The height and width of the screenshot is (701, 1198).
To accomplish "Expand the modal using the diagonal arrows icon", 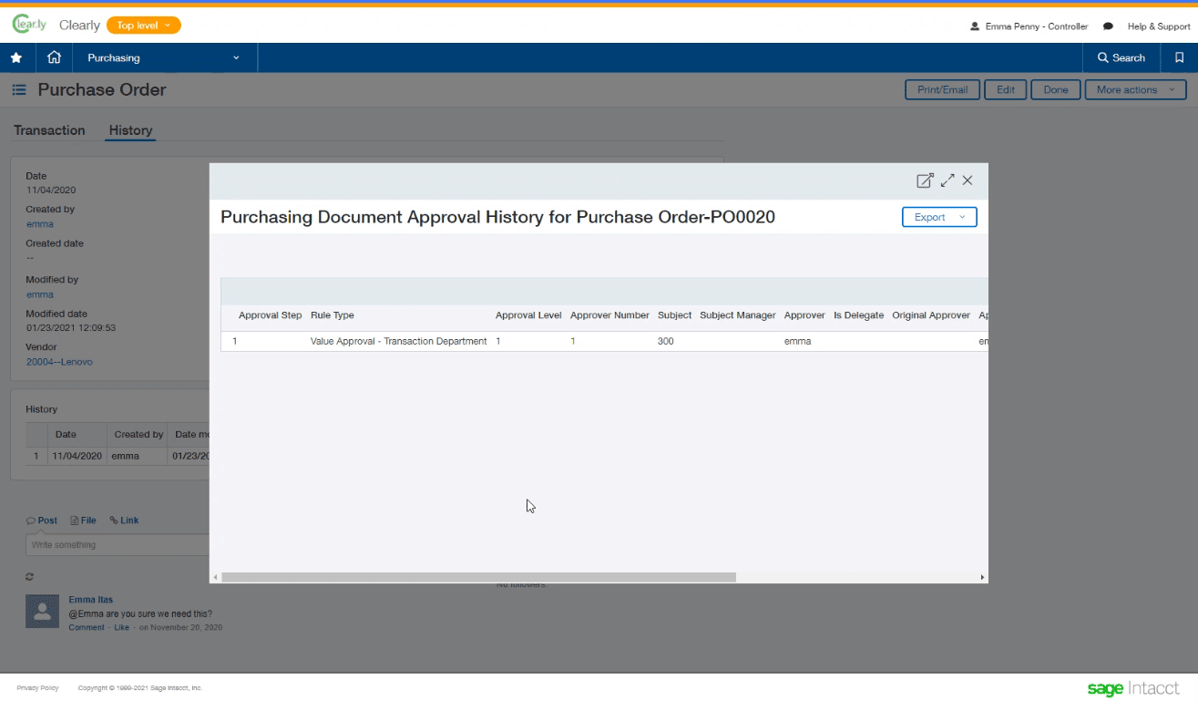I will 947,180.
